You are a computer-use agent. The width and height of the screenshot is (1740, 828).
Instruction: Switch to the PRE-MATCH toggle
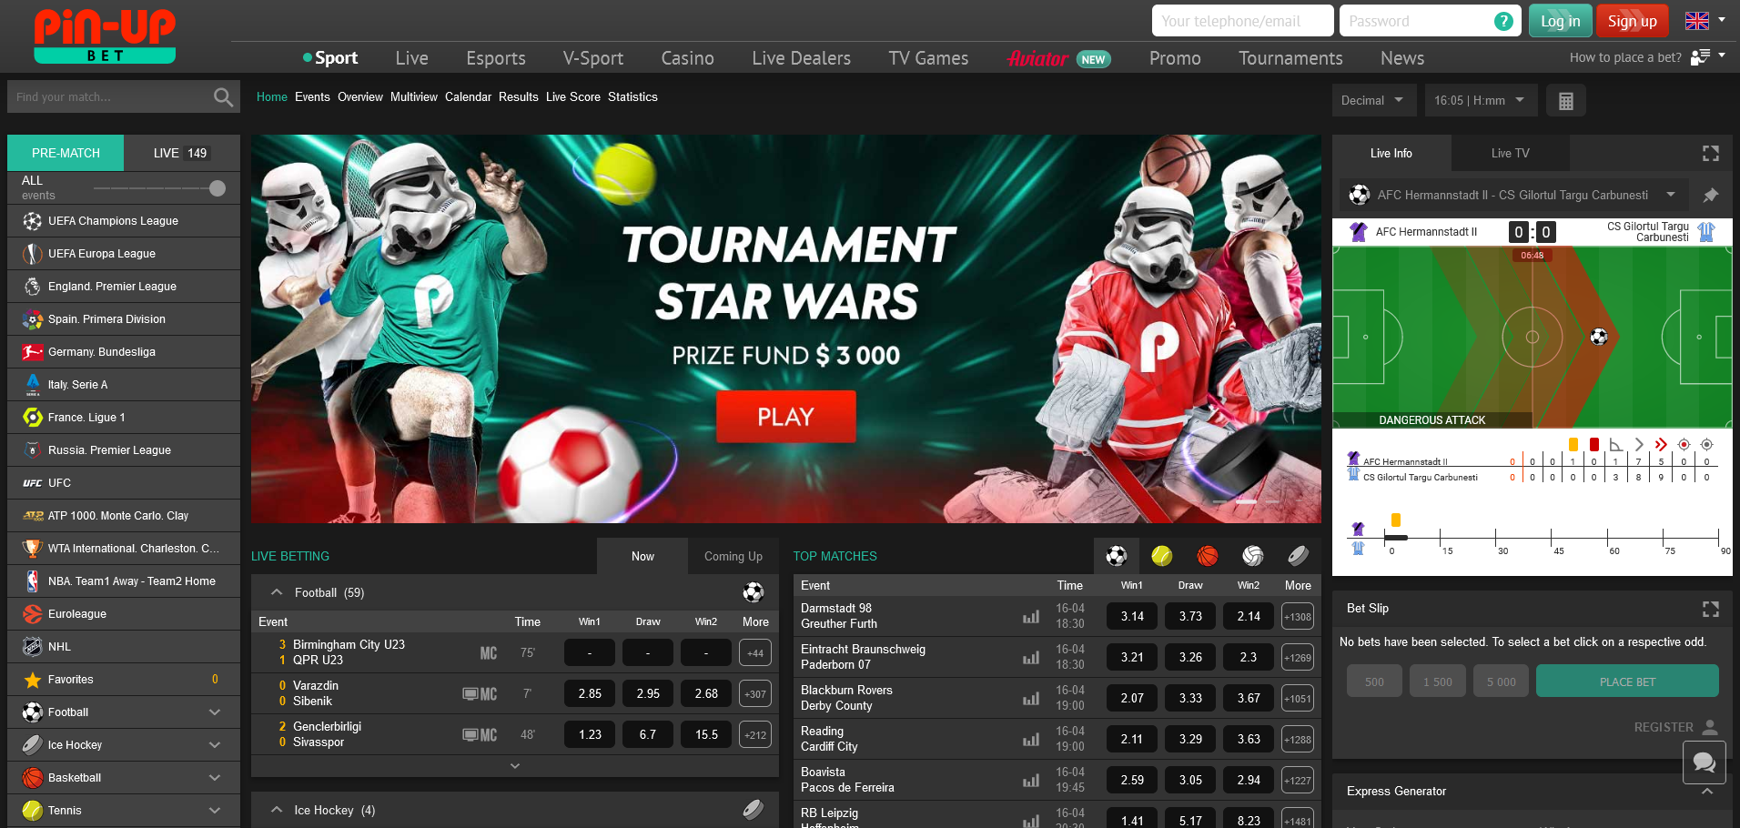pyautogui.click(x=66, y=153)
